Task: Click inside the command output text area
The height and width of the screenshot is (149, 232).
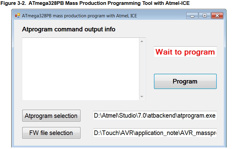Action: click(x=81, y=69)
